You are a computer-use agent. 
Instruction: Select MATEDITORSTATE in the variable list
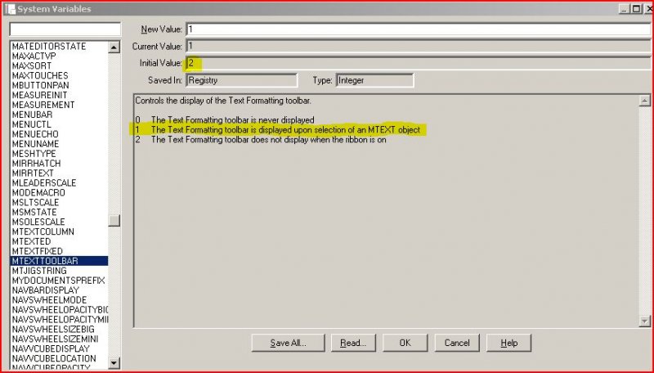pyautogui.click(x=59, y=47)
